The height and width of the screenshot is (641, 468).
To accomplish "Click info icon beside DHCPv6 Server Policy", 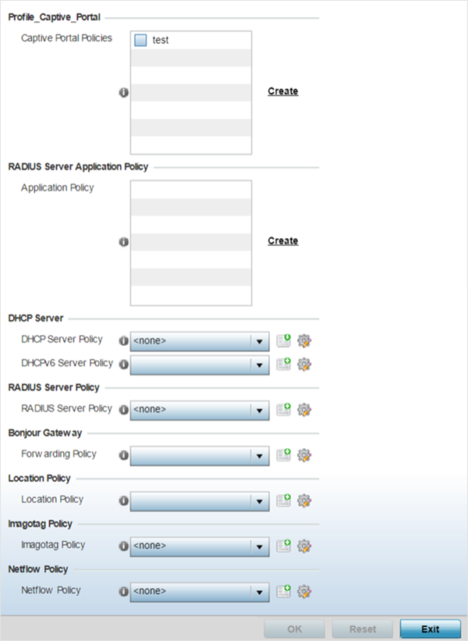I will click(124, 365).
